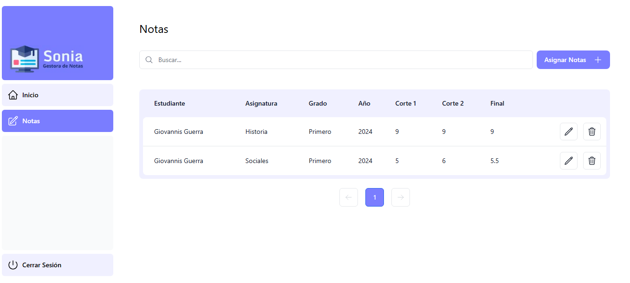Click 2024 in the Sociales row
The image size is (630, 283).
point(365,161)
